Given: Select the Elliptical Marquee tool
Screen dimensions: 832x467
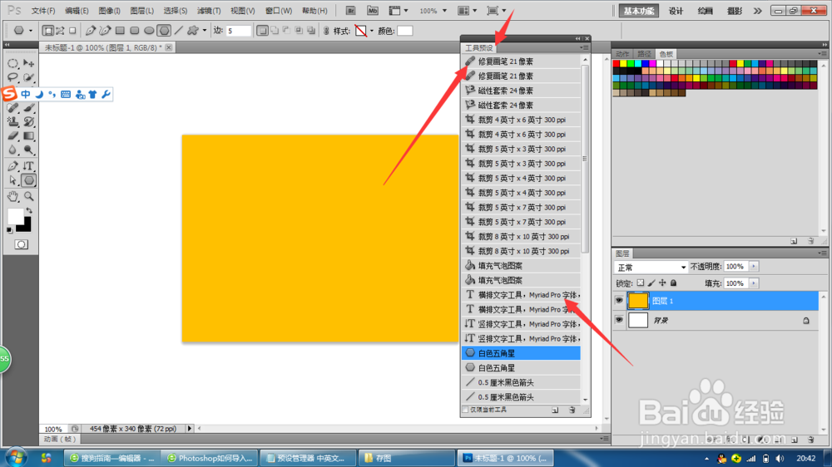Looking at the screenshot, I should (12, 64).
